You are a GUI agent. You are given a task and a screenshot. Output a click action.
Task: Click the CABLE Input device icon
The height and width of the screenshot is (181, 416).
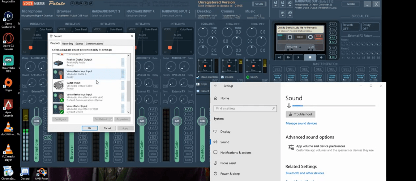58,85
